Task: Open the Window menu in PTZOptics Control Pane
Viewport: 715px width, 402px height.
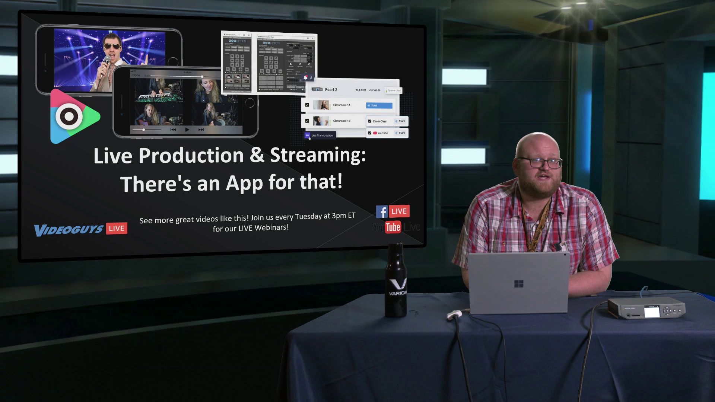Action: pos(269,40)
